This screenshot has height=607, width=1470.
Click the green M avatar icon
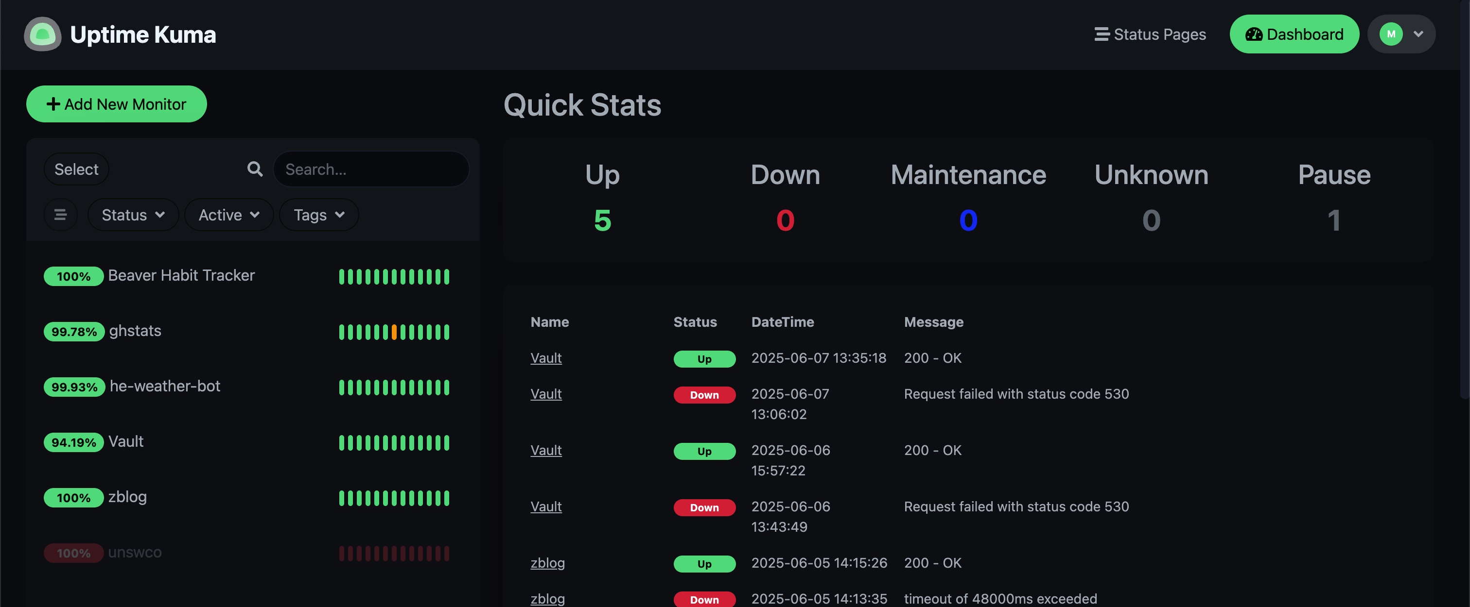(x=1391, y=34)
